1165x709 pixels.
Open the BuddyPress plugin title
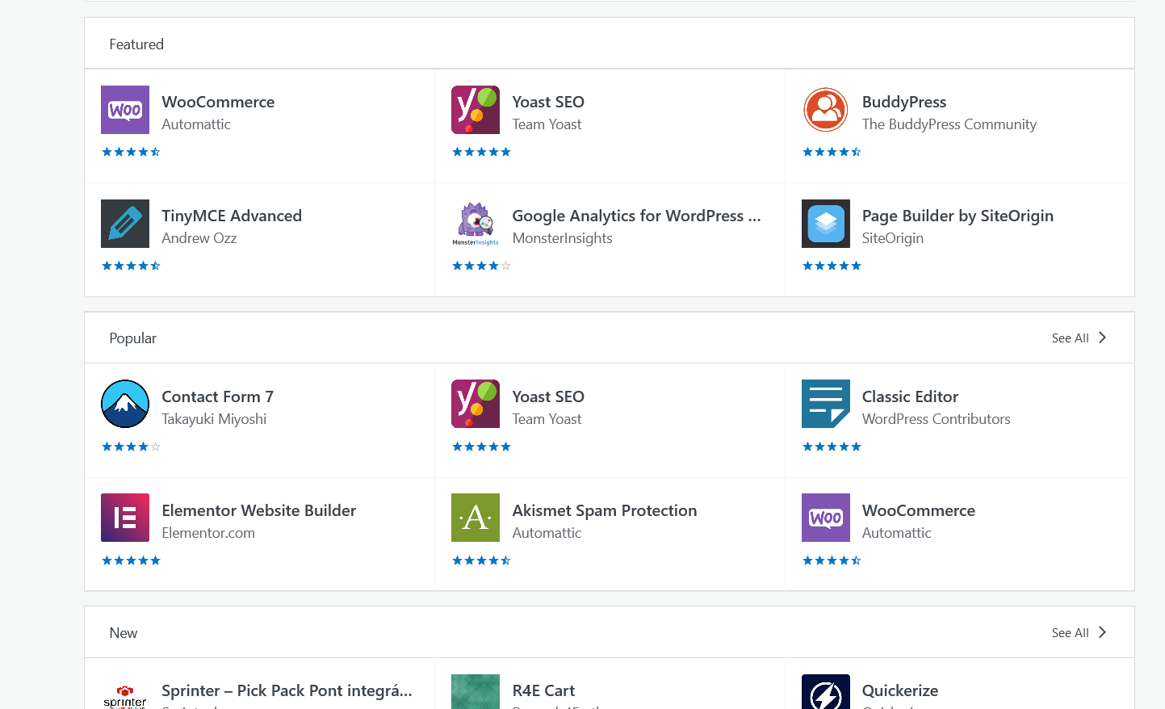tap(904, 102)
